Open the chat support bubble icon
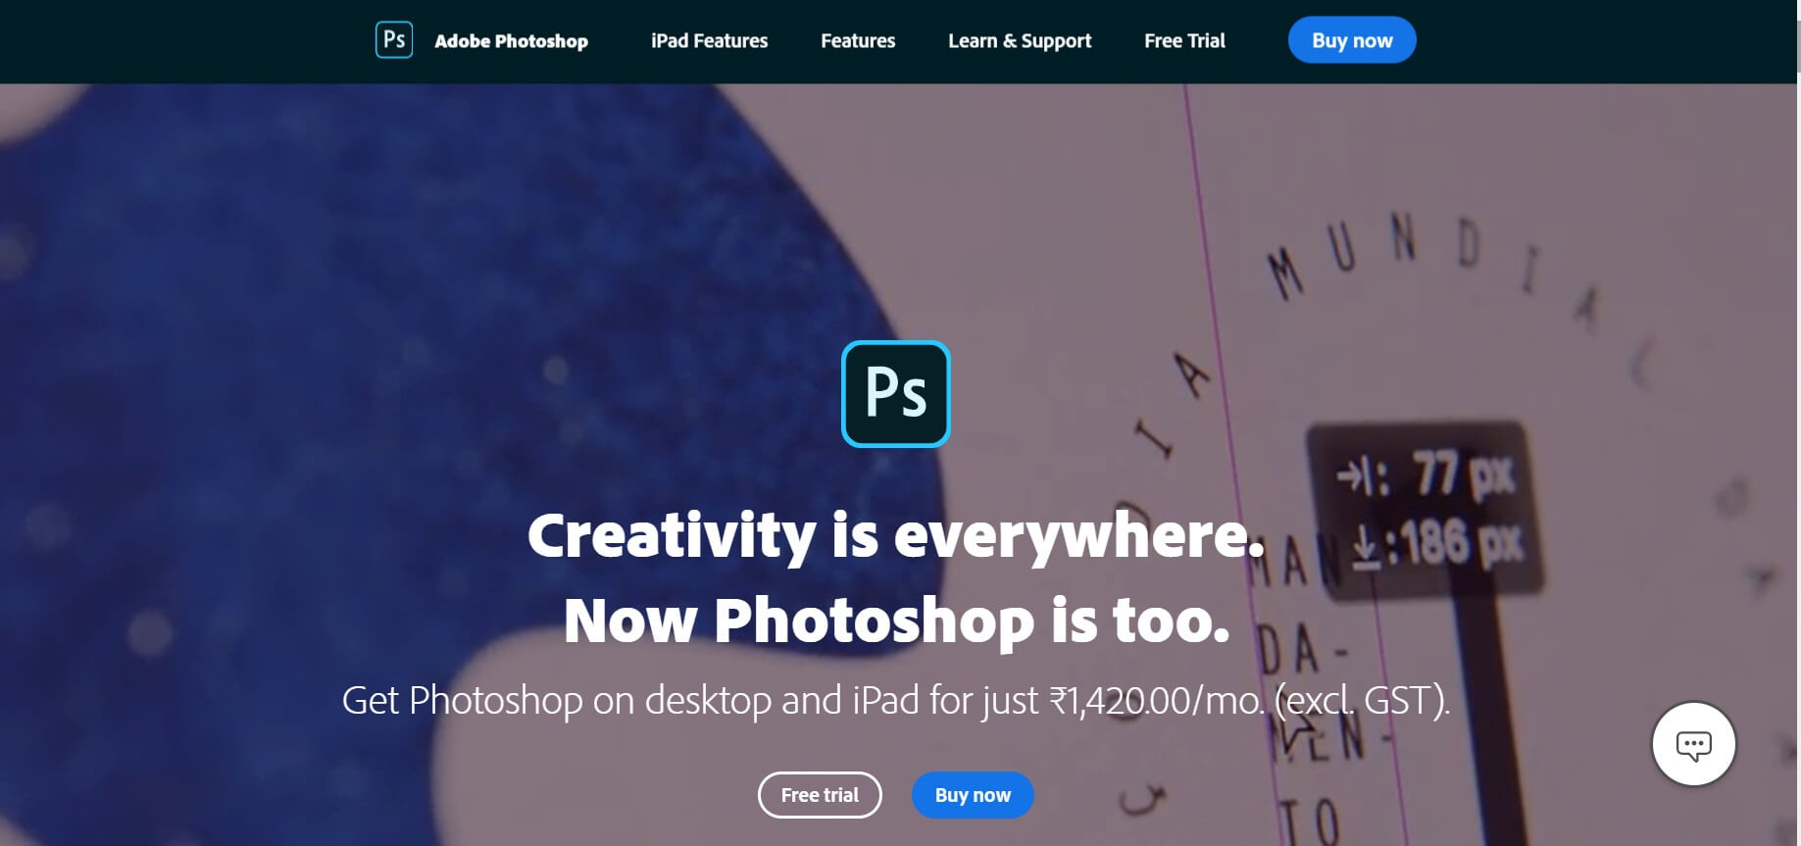 (x=1693, y=744)
